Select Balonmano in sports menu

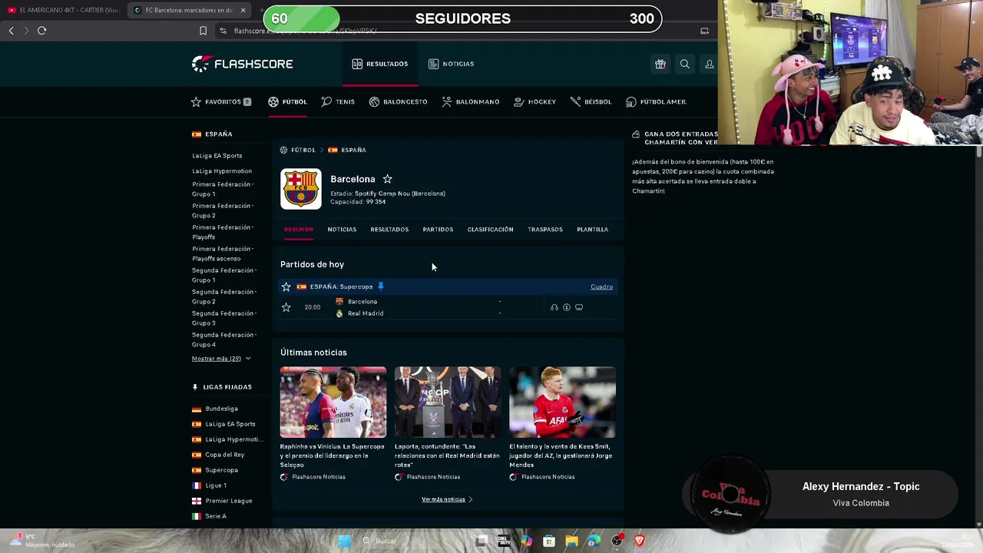(471, 101)
